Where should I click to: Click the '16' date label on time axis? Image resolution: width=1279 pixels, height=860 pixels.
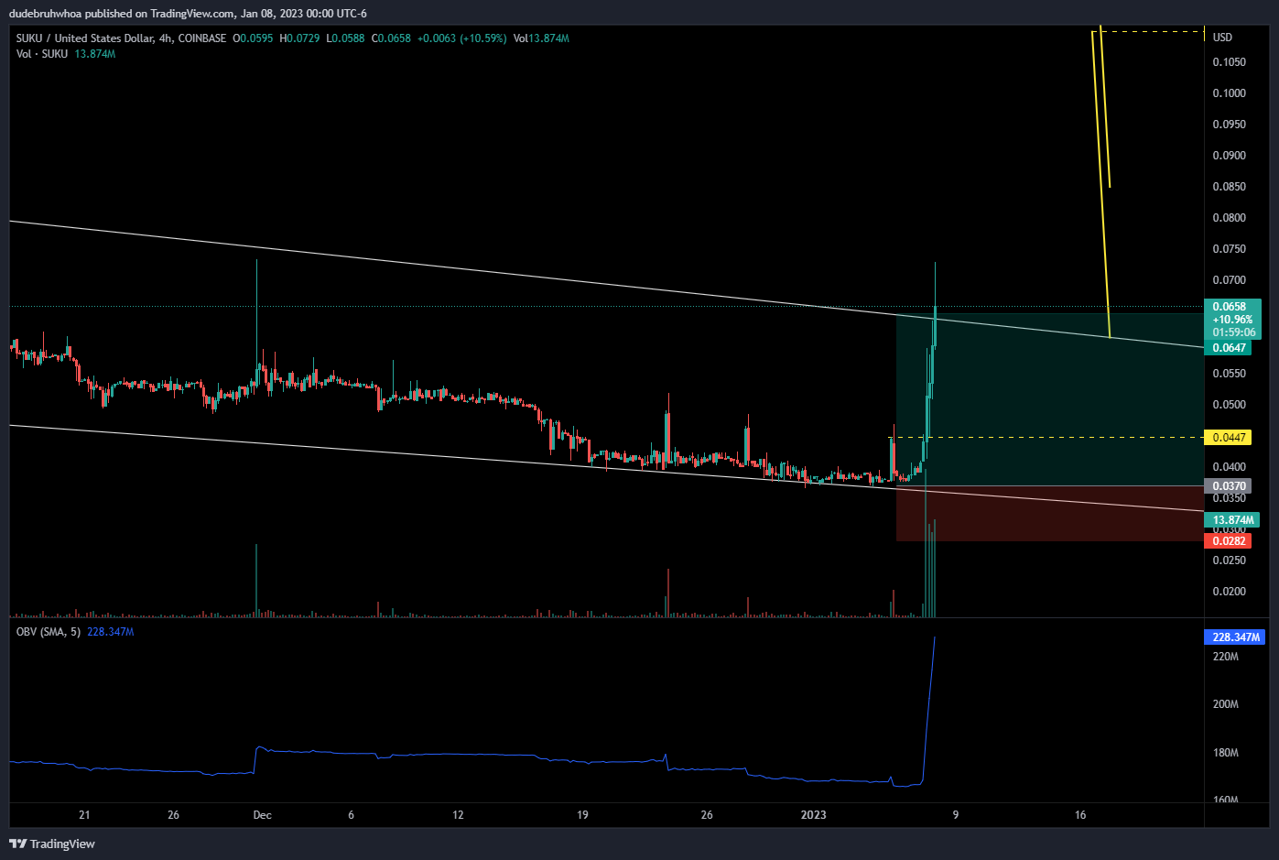point(1080,815)
